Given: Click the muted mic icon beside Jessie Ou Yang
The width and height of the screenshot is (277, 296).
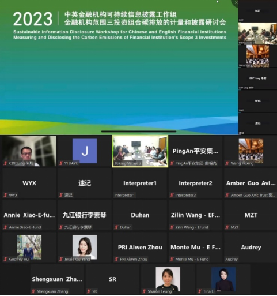Looking at the screenshot, I should (x=61, y=259).
